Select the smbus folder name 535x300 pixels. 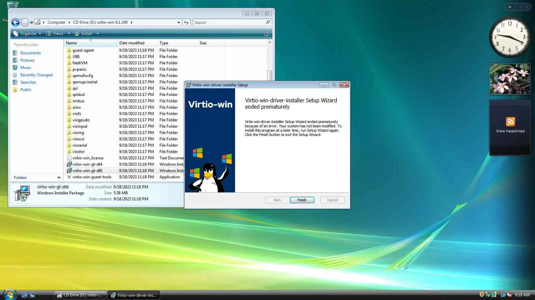(78, 101)
